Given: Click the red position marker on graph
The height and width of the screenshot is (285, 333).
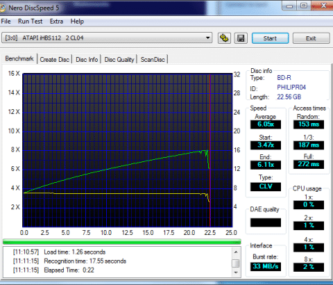Looking at the screenshot, I should click(x=210, y=150).
